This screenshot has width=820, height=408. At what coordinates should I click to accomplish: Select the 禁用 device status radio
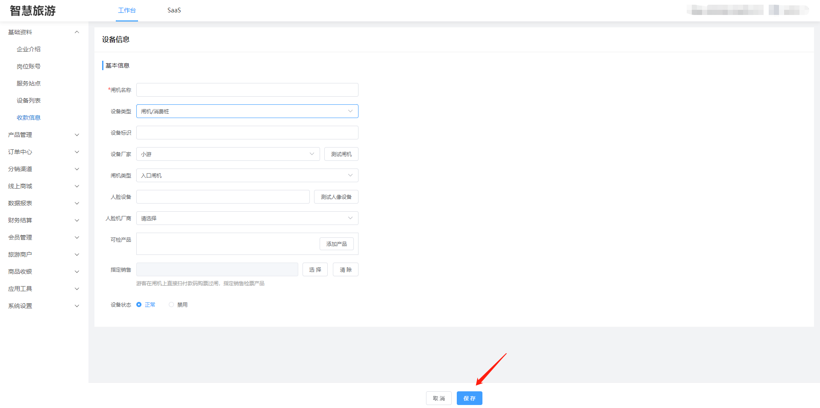pyautogui.click(x=171, y=305)
